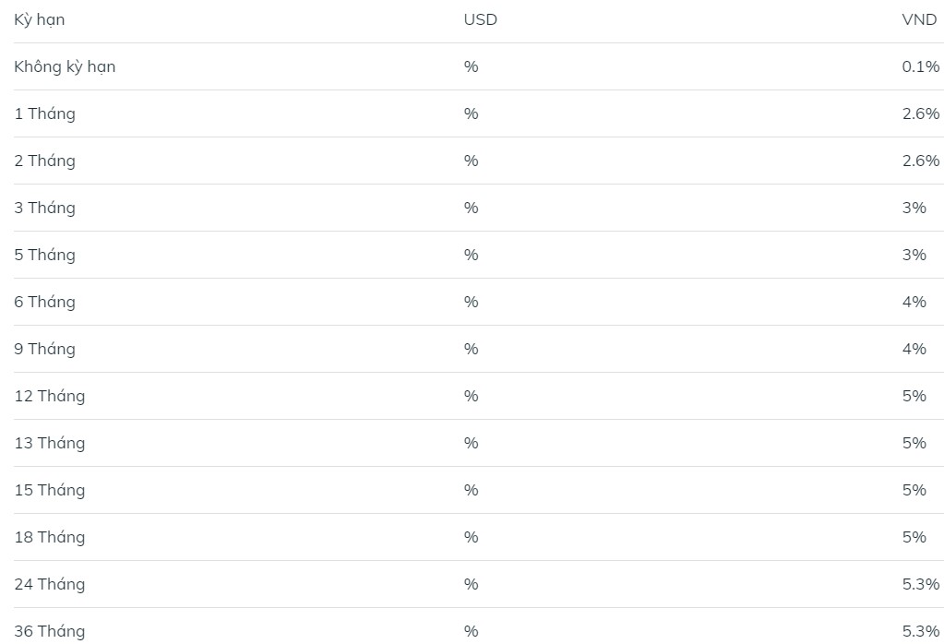Image resolution: width=944 pixels, height=644 pixels.
Task: Select the '3 Tháng' term label
Action: click(44, 208)
